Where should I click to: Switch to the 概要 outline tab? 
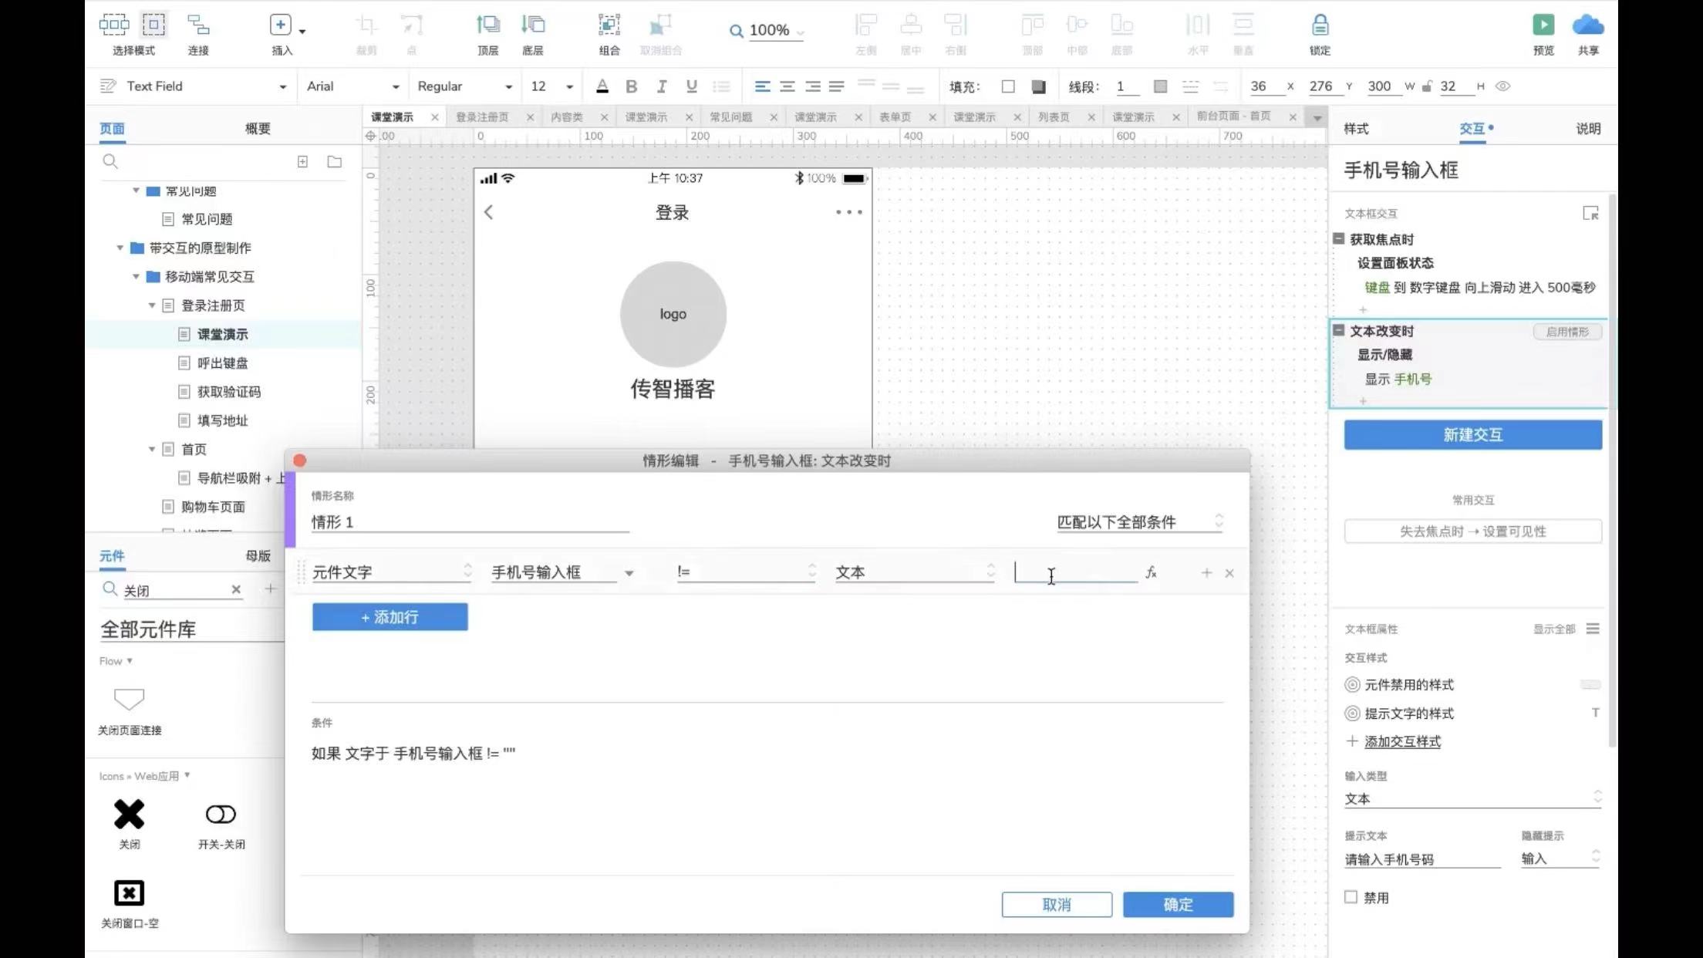258,129
